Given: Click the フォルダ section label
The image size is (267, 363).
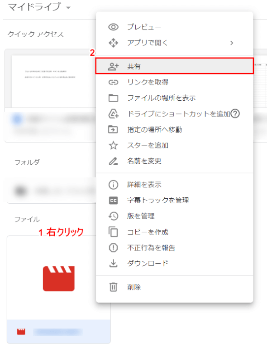Looking at the screenshot, I should [x=27, y=162].
